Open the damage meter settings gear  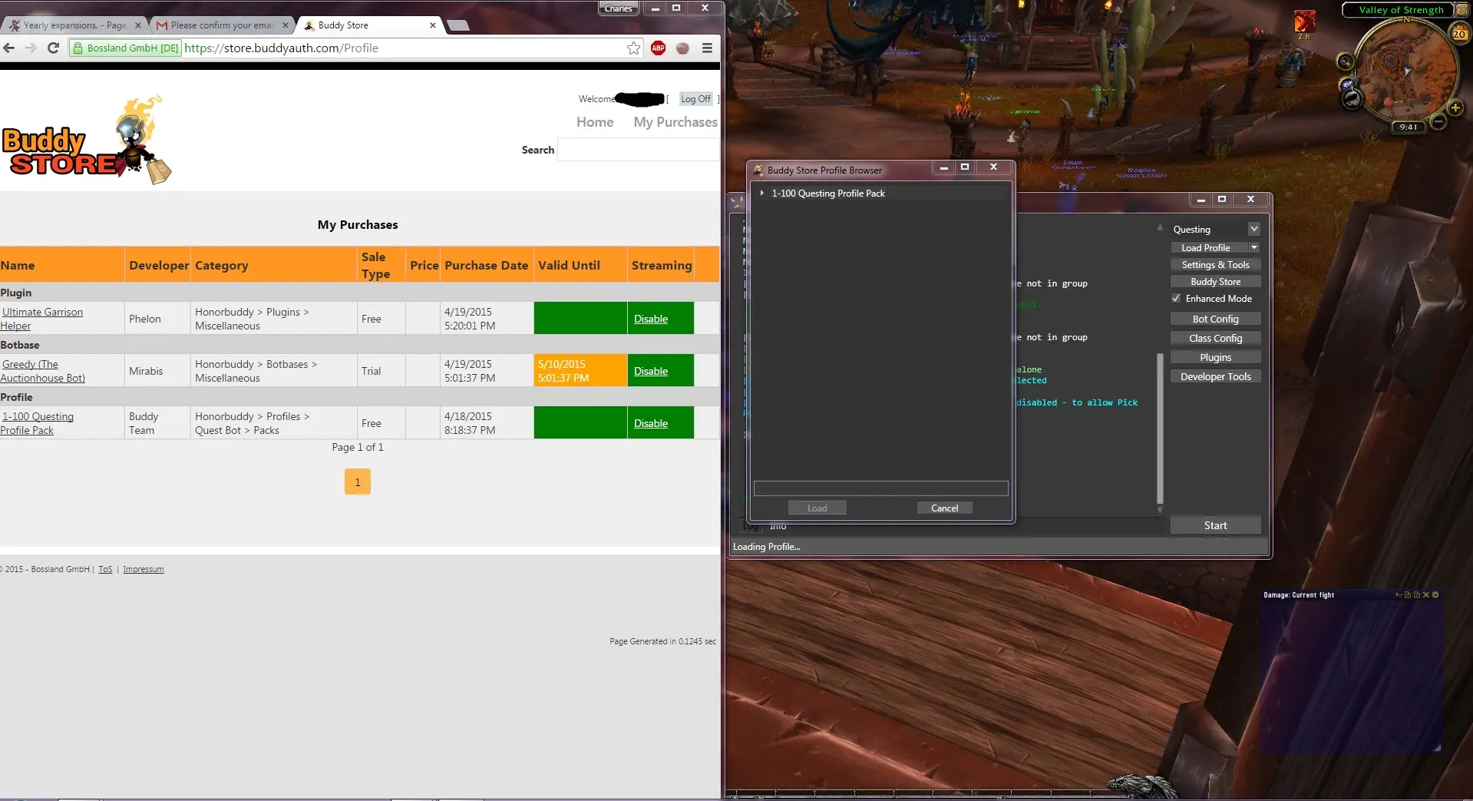click(x=1435, y=594)
